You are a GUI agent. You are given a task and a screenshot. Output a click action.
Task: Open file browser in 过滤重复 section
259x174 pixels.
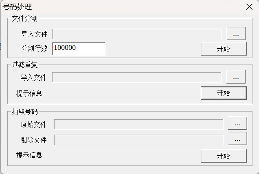click(x=236, y=77)
